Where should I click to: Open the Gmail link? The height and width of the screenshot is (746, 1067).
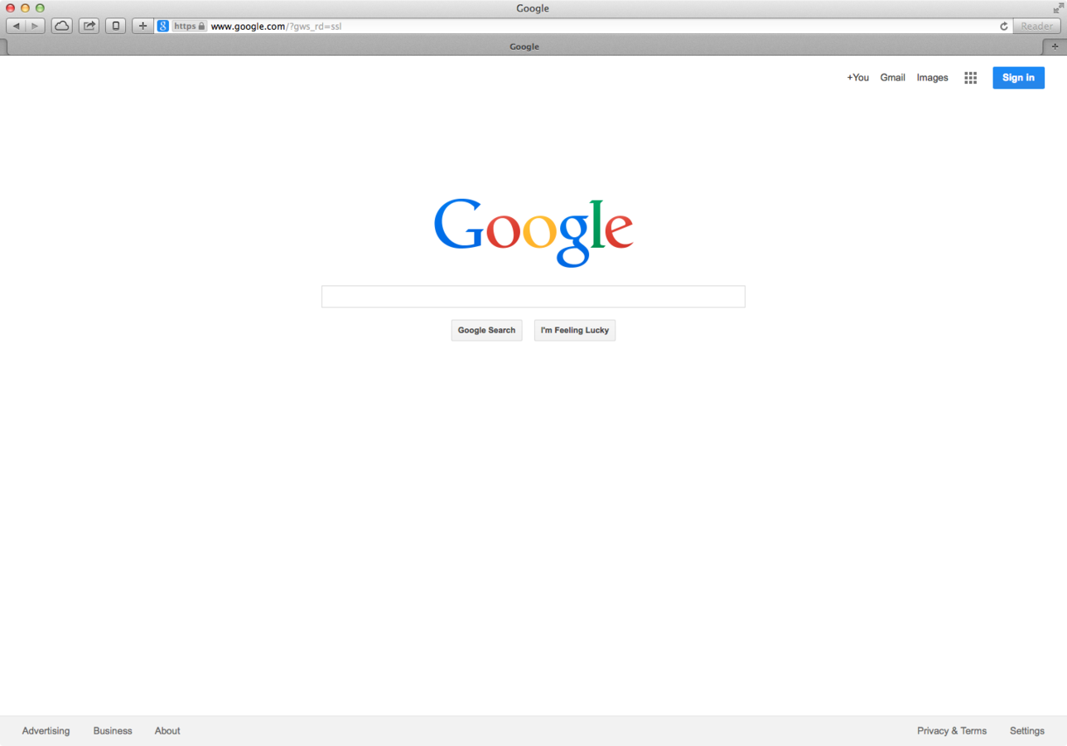892,78
